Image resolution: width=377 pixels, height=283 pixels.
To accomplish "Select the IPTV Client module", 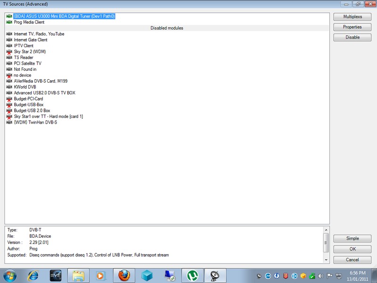I will (24, 46).
